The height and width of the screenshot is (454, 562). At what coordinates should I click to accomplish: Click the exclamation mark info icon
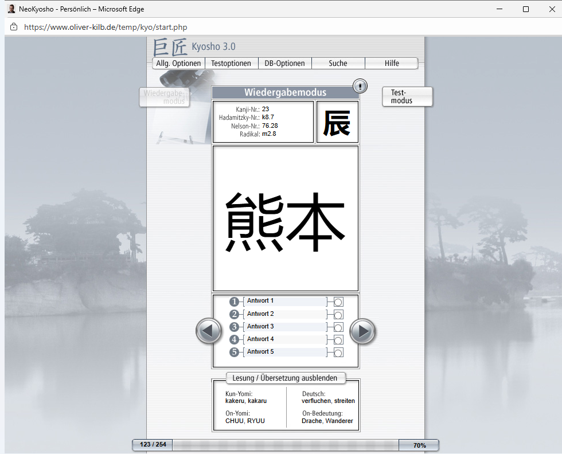(x=360, y=86)
